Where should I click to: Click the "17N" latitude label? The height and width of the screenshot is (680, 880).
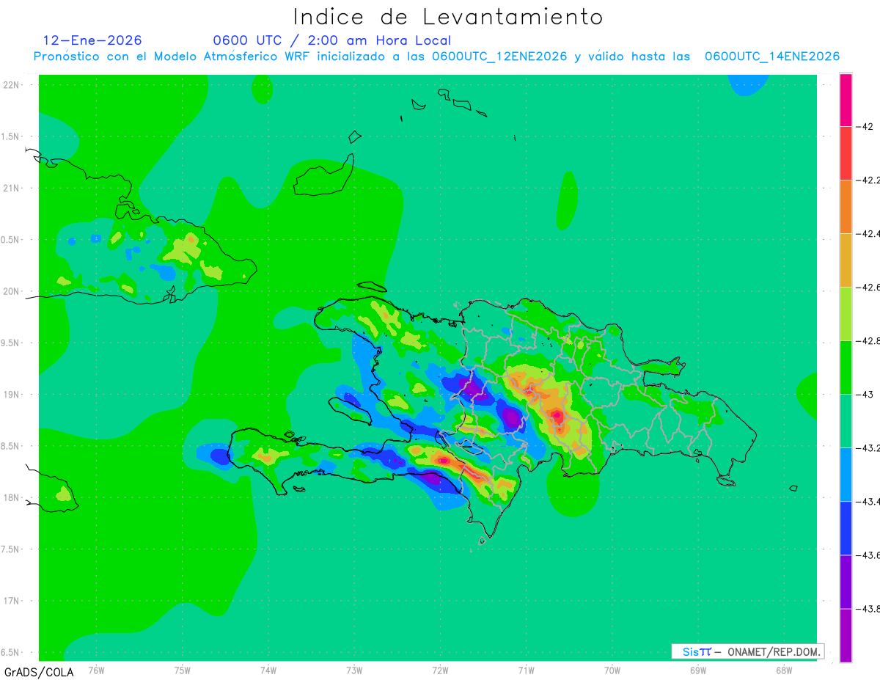point(12,601)
